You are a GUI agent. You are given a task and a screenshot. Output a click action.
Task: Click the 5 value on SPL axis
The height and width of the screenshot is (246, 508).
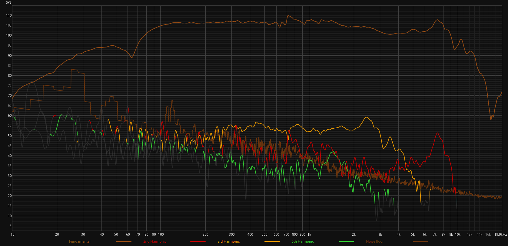point(11,226)
